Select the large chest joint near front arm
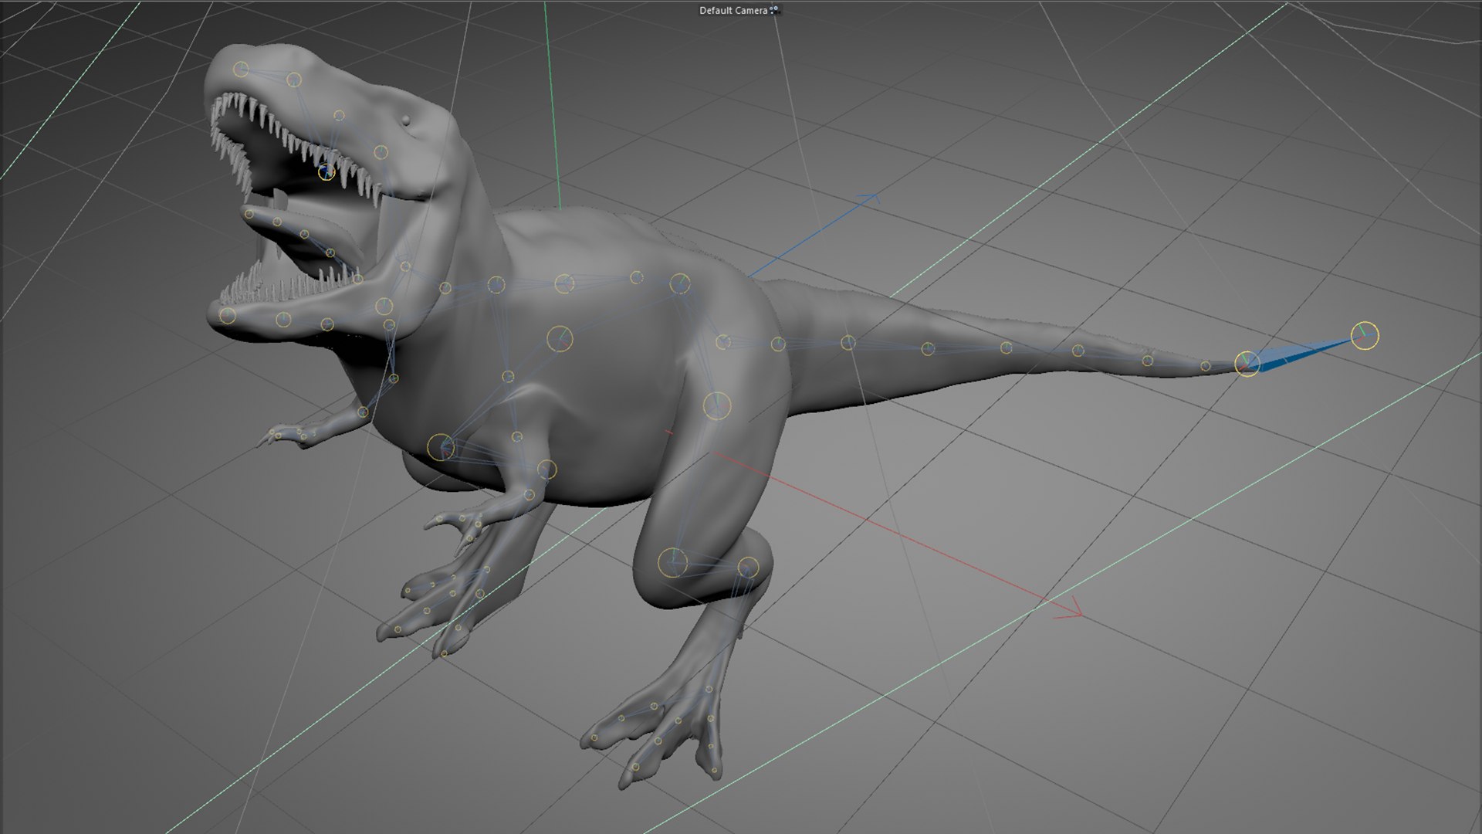This screenshot has width=1482, height=834. coord(441,447)
